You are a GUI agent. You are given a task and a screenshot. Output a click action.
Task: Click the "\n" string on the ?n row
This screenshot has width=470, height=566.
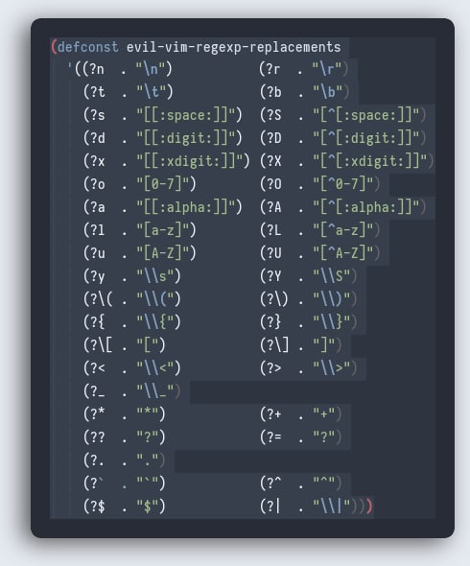pyautogui.click(x=151, y=68)
